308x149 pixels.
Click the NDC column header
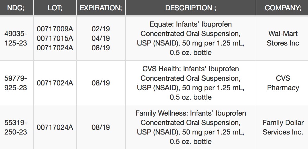[x=17, y=8]
